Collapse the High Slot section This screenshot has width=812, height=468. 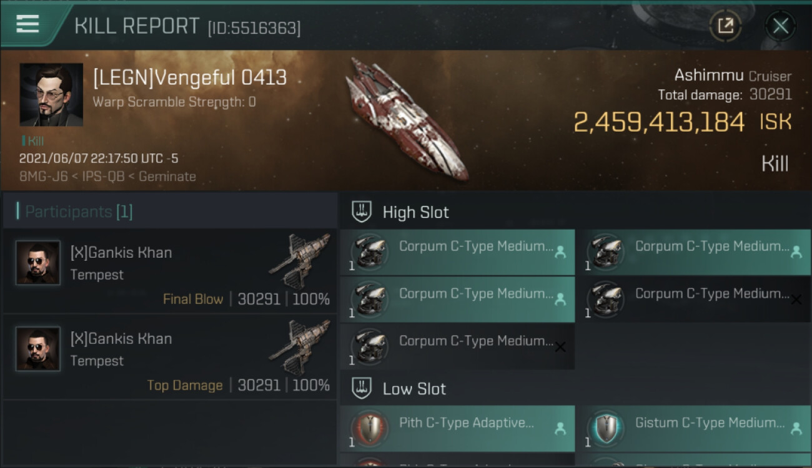362,212
